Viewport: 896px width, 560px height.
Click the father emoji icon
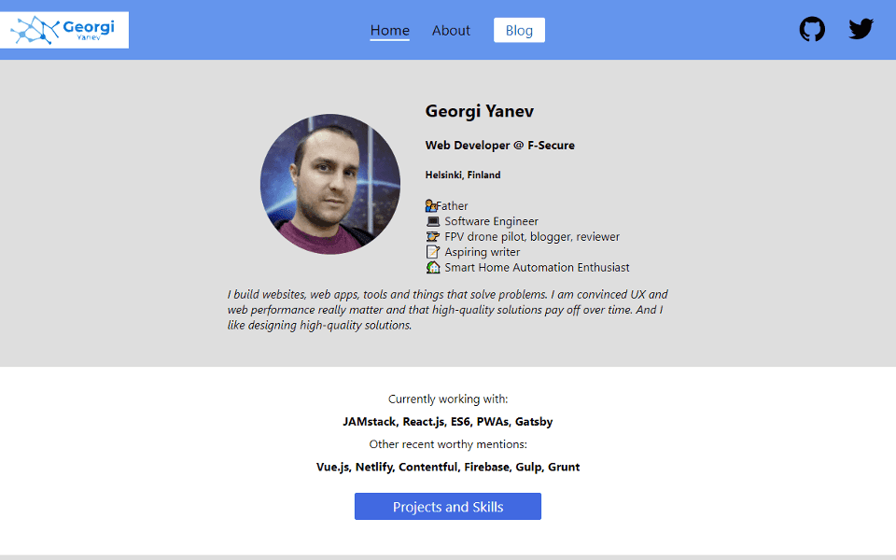[430, 204]
